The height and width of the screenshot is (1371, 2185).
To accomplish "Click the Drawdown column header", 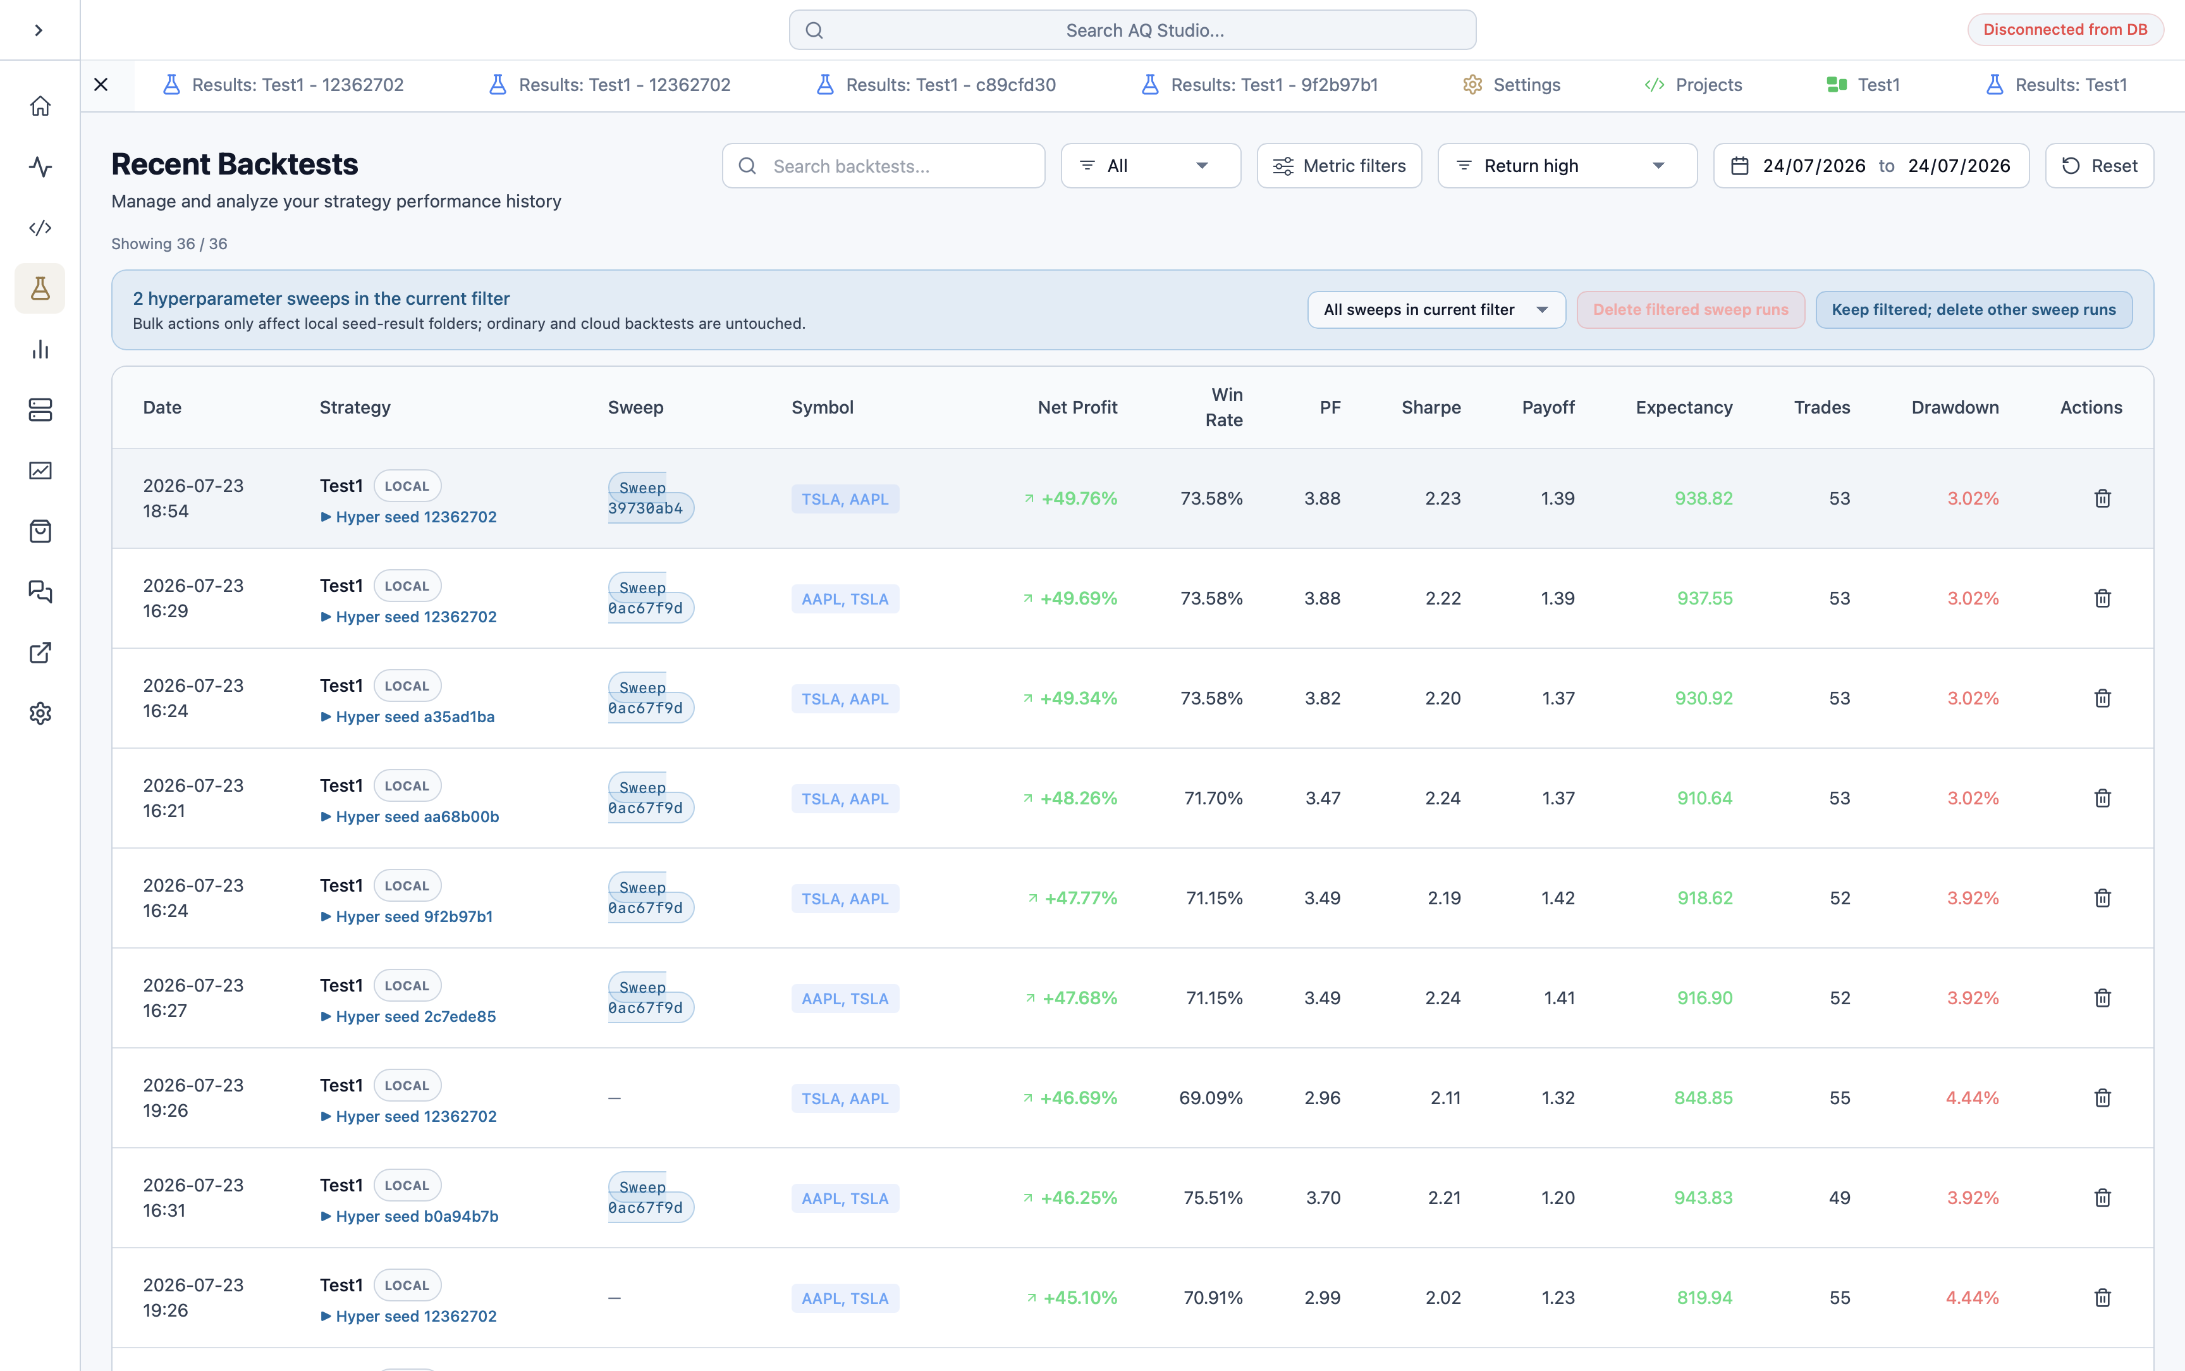I will (1955, 408).
